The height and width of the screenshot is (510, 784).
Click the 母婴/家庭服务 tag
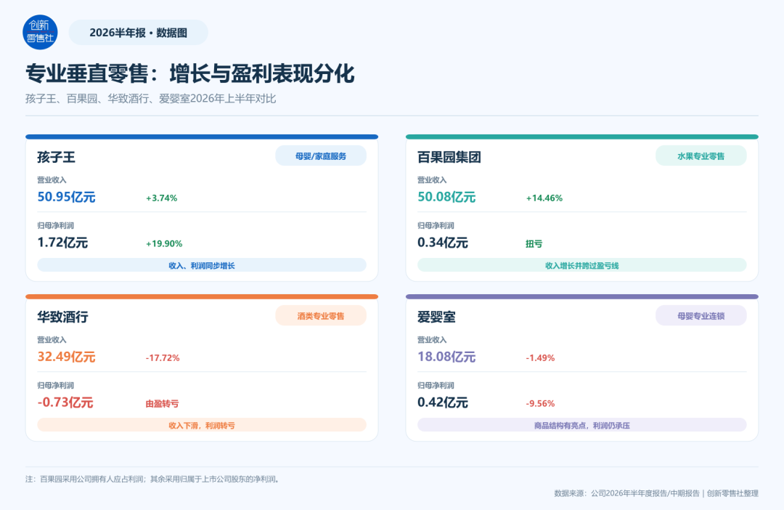[x=321, y=156]
